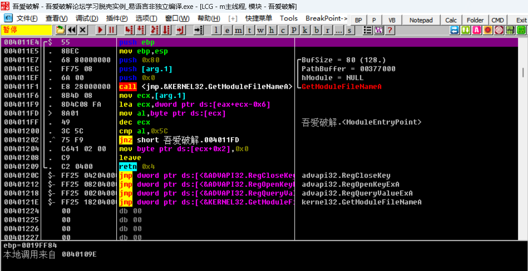Open CPU window with the 'c' button

click(x=283, y=30)
